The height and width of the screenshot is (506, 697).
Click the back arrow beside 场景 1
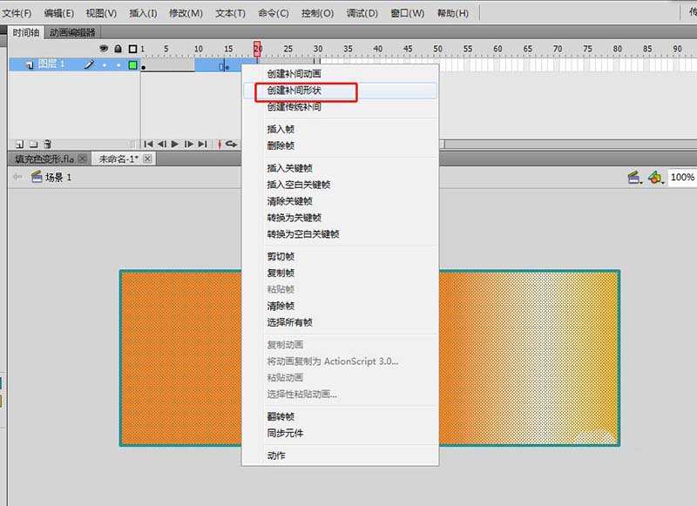click(17, 177)
